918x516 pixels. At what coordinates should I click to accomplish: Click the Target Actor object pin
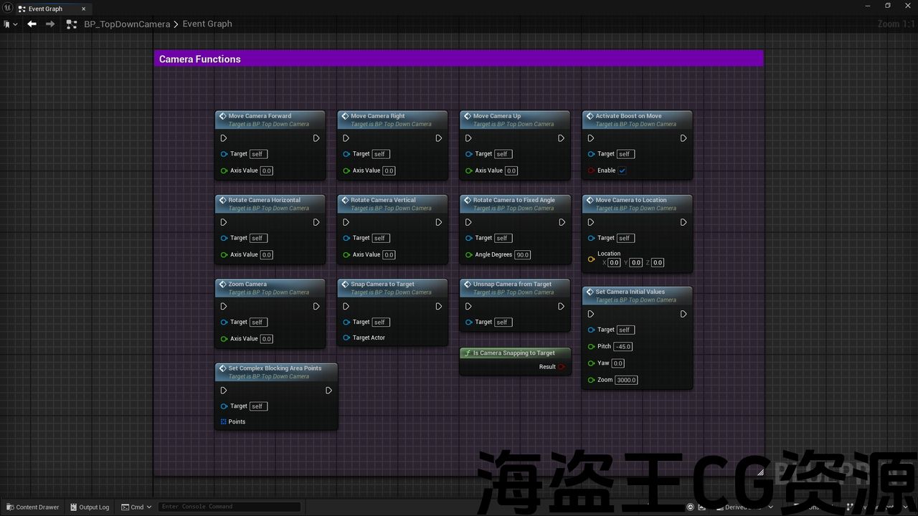(346, 338)
